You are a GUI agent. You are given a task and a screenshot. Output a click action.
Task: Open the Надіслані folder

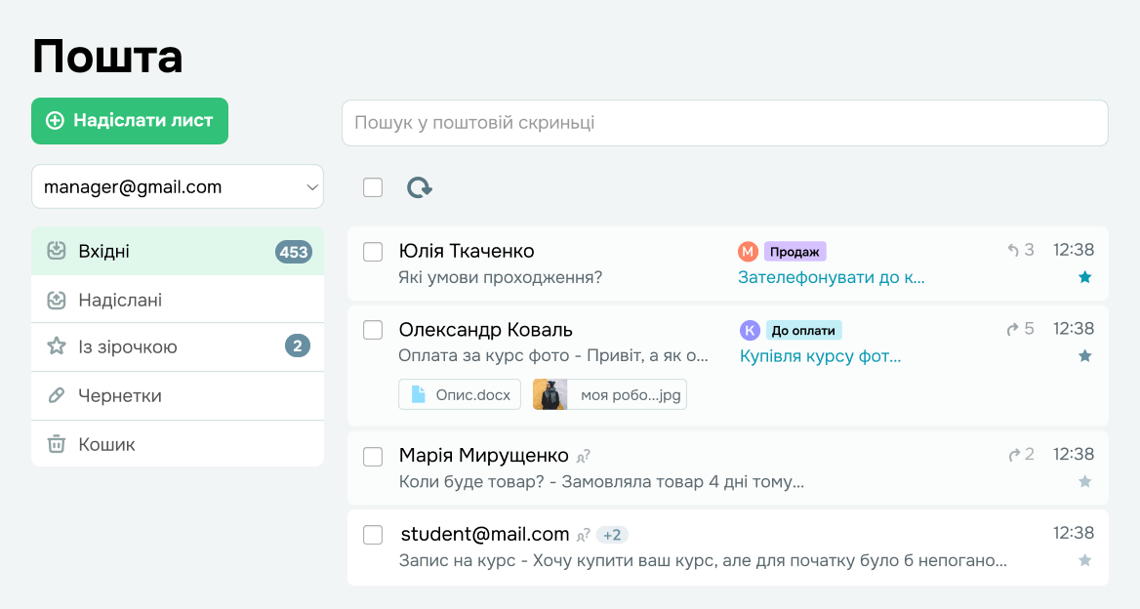click(x=178, y=300)
